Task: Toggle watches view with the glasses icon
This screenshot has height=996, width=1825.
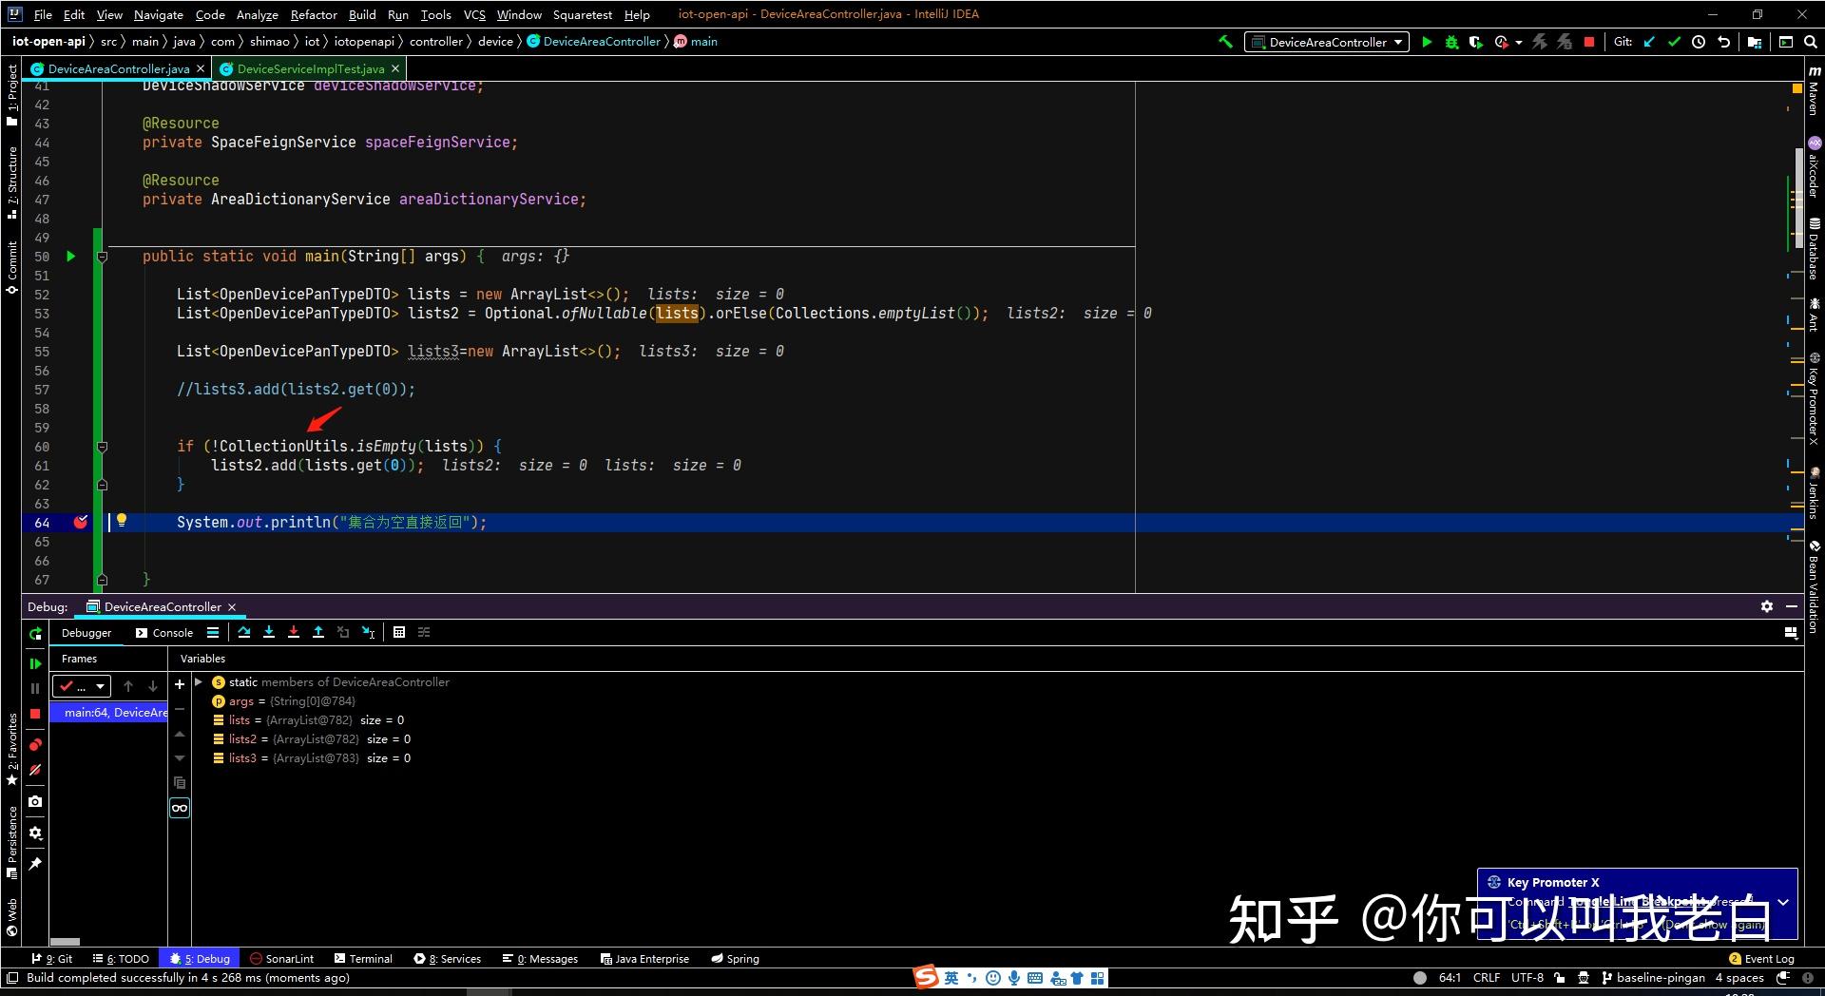Action: [x=180, y=808]
